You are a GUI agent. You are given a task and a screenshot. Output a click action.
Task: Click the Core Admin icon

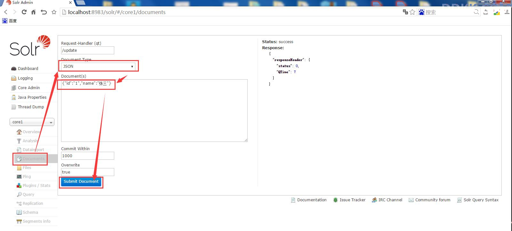[x=14, y=88]
